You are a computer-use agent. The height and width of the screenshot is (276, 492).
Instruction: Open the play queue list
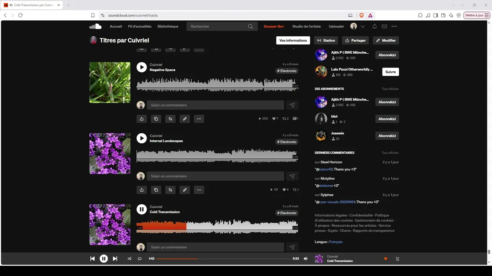coord(397,259)
